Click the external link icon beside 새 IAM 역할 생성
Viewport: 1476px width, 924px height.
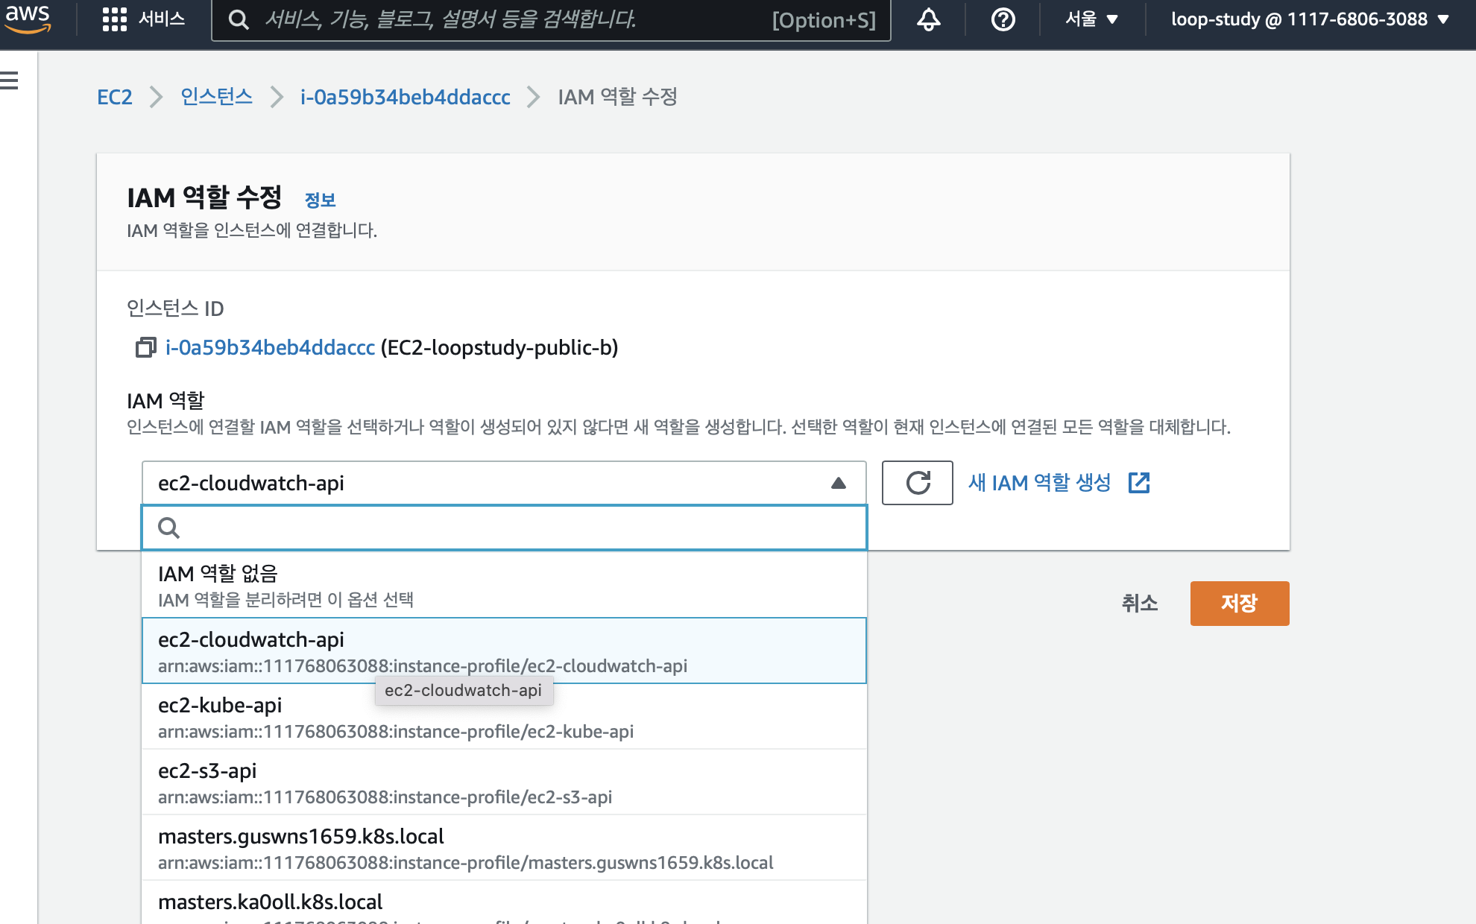click(1139, 483)
